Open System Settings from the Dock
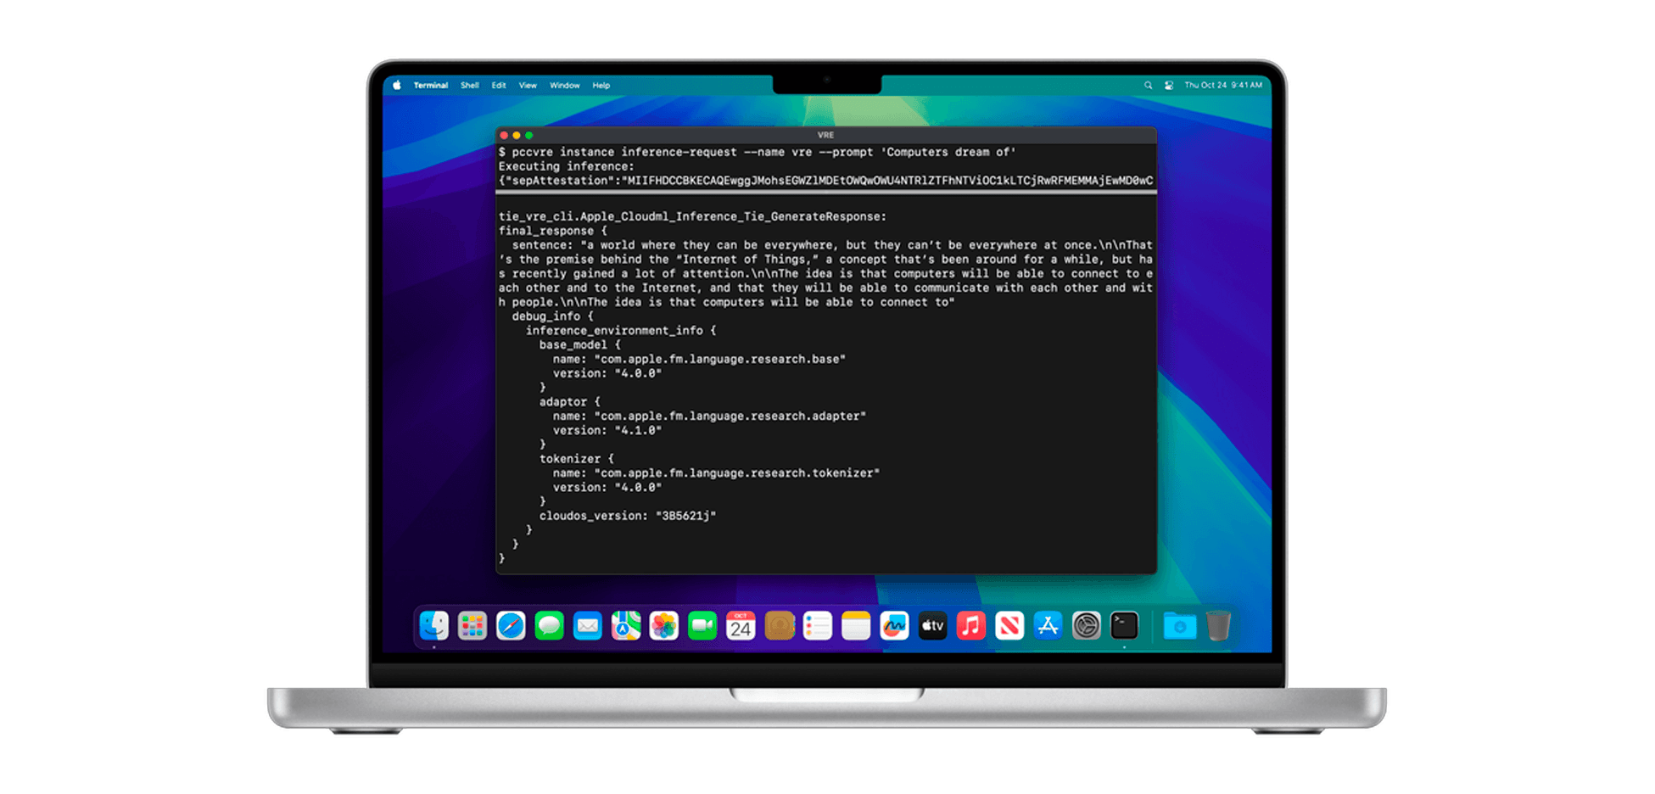 tap(1086, 626)
